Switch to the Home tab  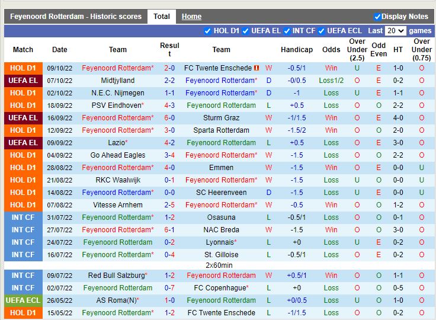[x=191, y=17]
